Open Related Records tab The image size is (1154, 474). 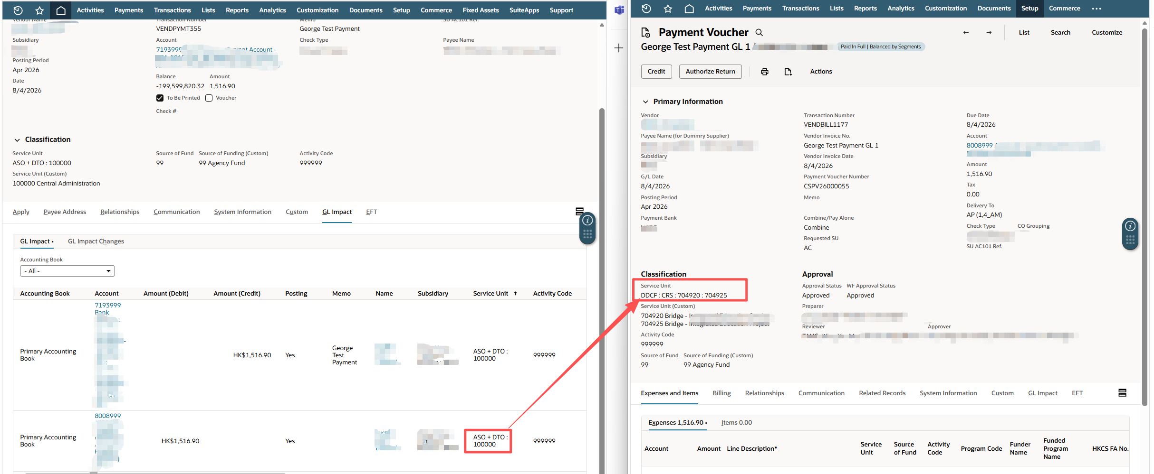[x=882, y=393]
